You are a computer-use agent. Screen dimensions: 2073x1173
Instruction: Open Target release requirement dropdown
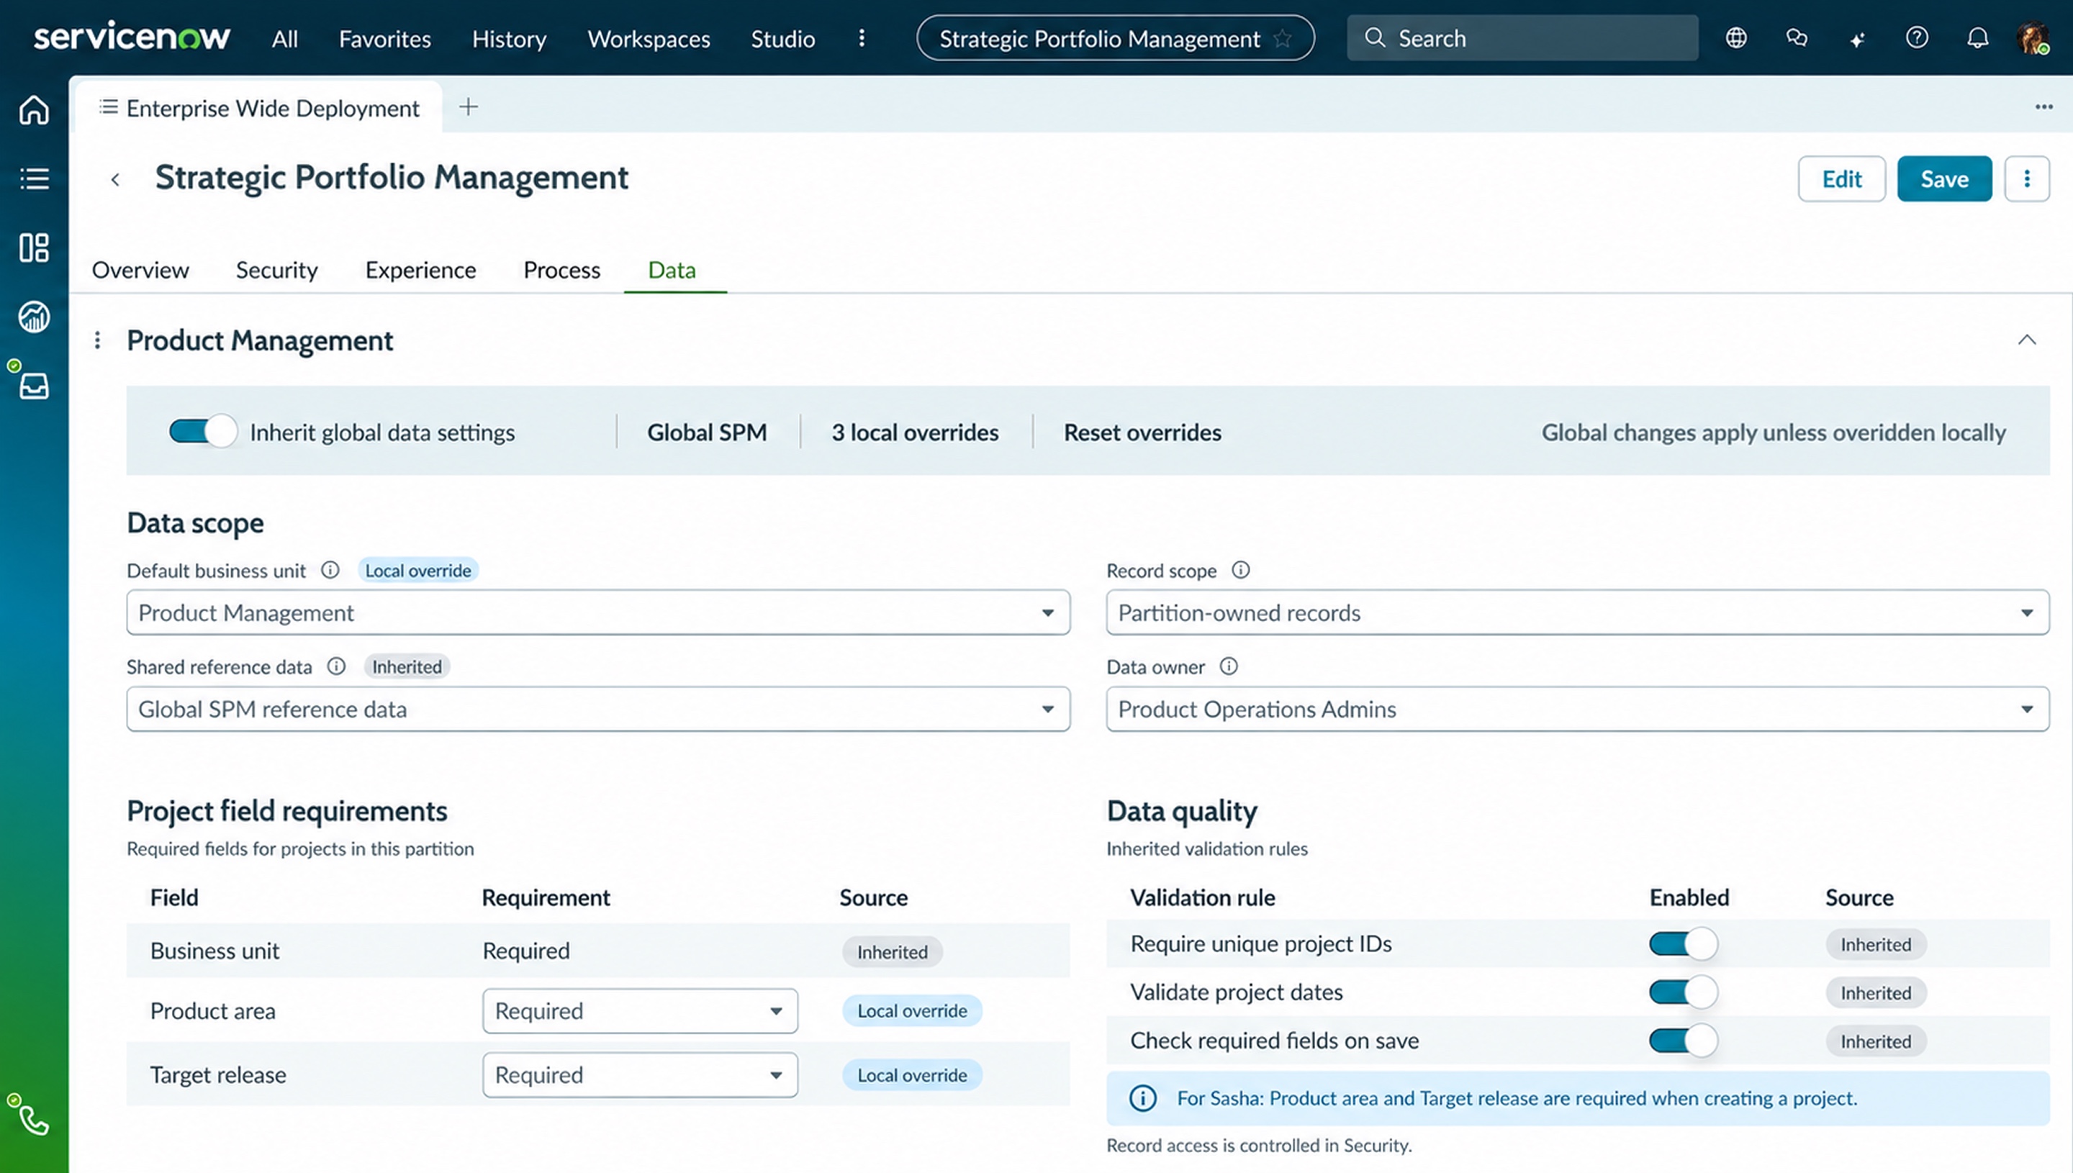pyautogui.click(x=640, y=1074)
